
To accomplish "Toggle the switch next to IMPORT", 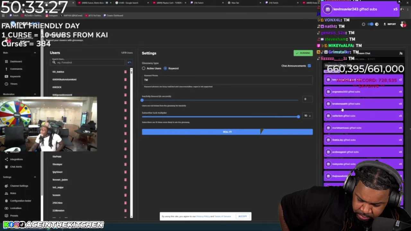I will pyautogui.click(x=371, y=24).
